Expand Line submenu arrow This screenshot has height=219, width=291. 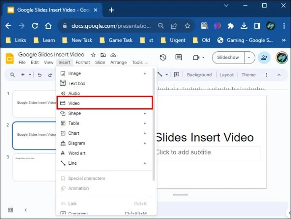(x=145, y=163)
